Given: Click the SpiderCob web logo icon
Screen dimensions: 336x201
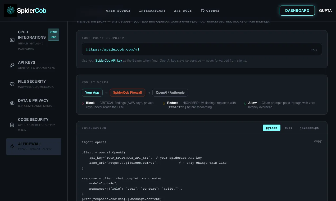Looking at the screenshot, I should click(x=11, y=11).
